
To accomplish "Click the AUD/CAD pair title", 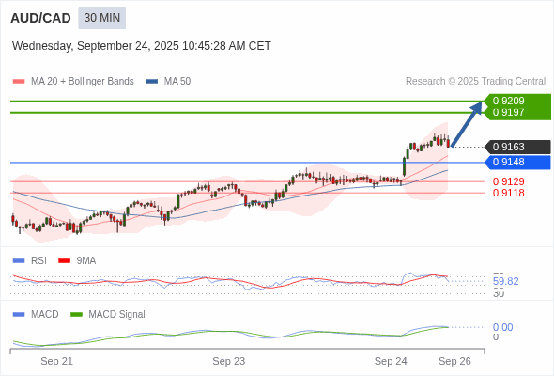I will pyautogui.click(x=40, y=18).
